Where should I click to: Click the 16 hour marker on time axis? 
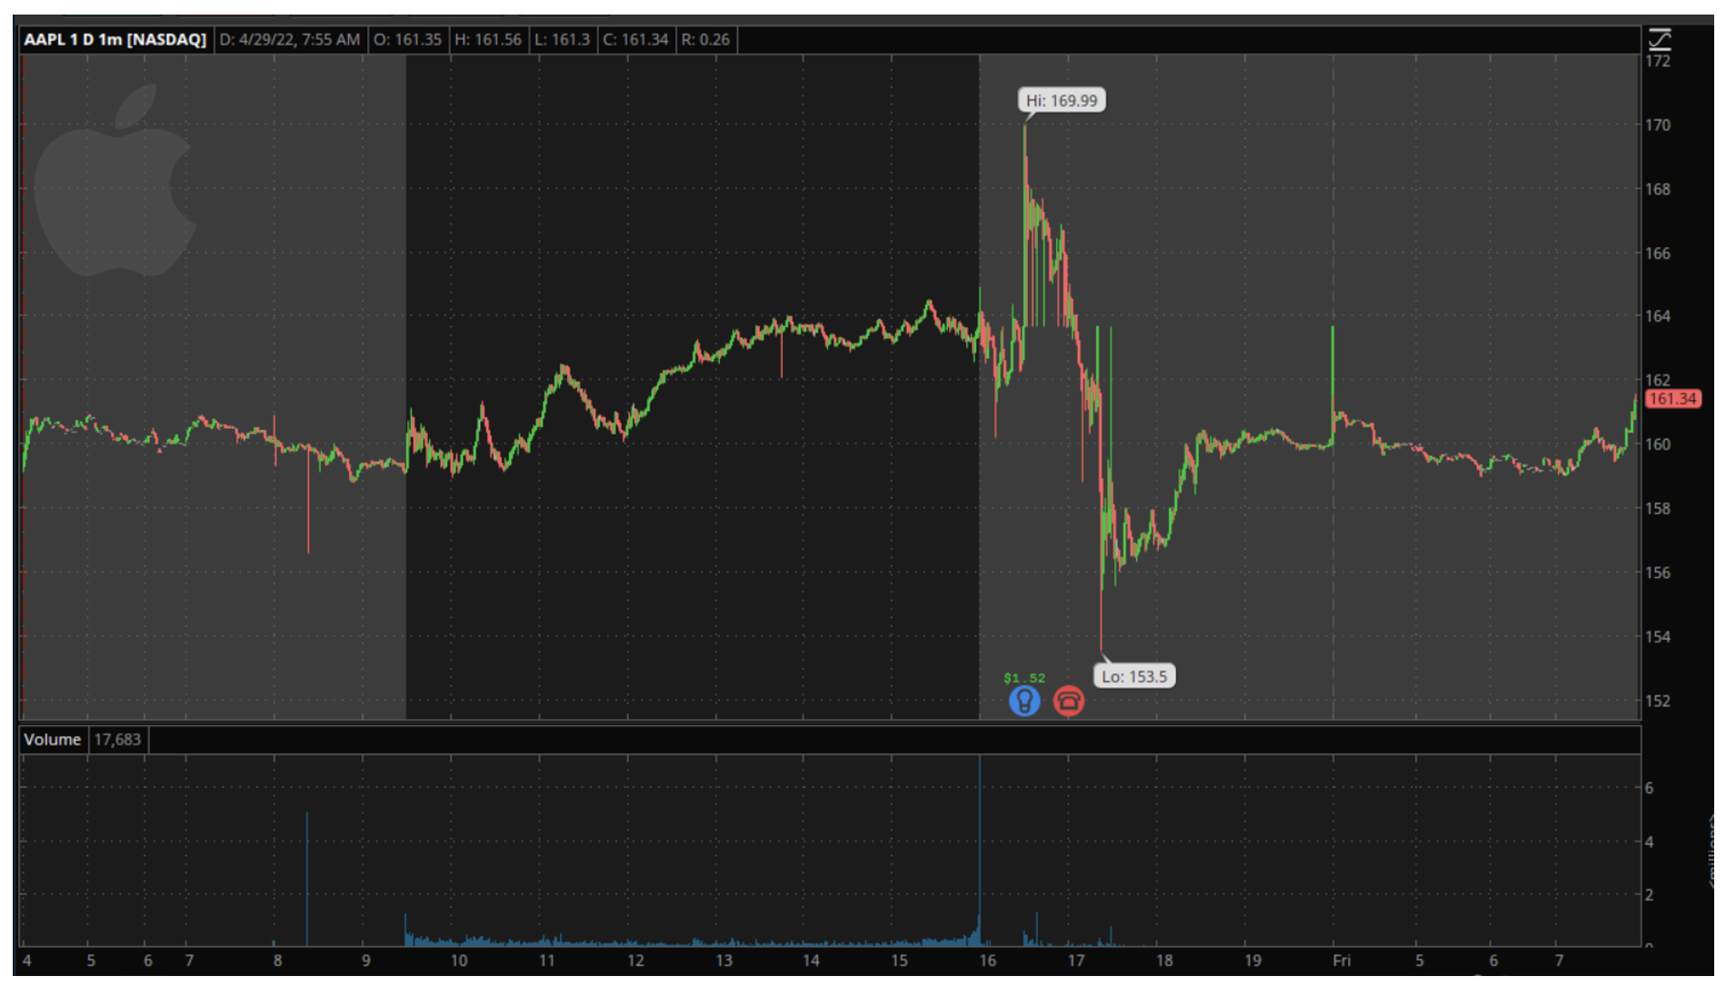(x=988, y=961)
